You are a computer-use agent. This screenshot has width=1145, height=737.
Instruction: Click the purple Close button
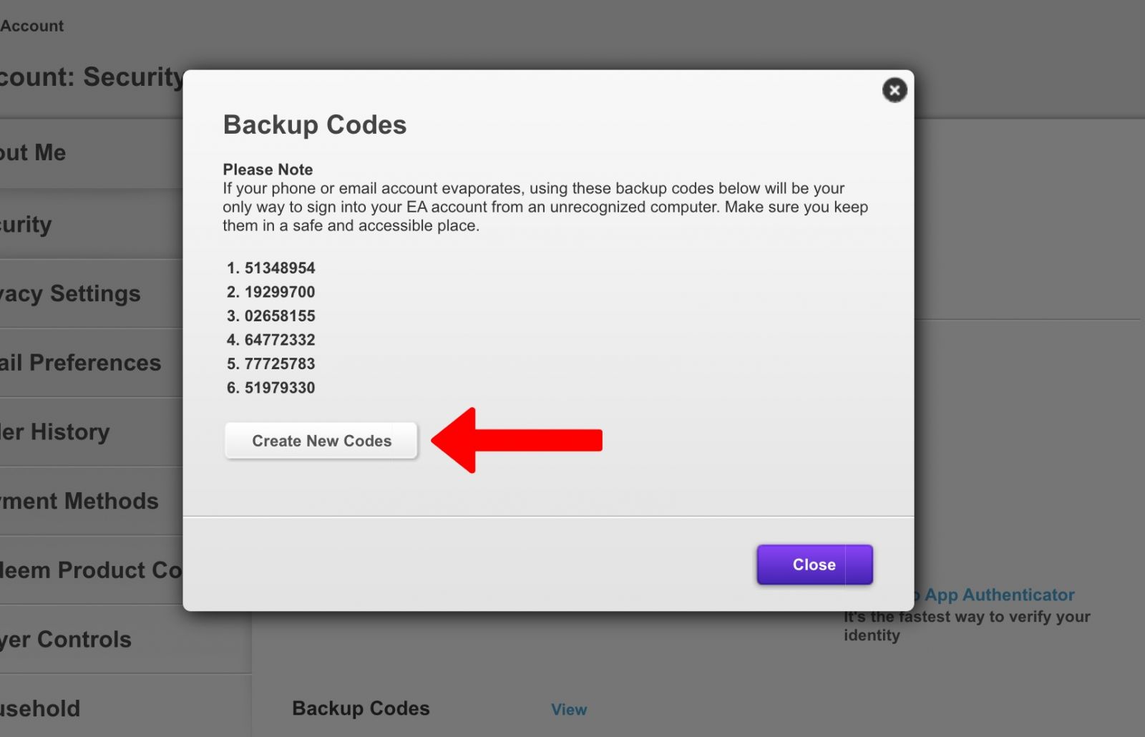814,564
